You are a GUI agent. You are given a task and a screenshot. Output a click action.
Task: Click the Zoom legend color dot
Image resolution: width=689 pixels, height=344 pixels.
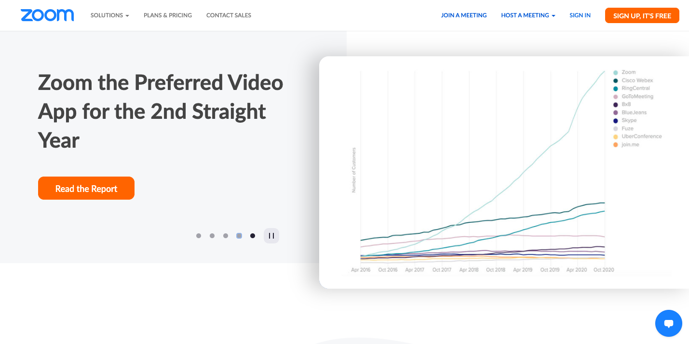coord(616,73)
